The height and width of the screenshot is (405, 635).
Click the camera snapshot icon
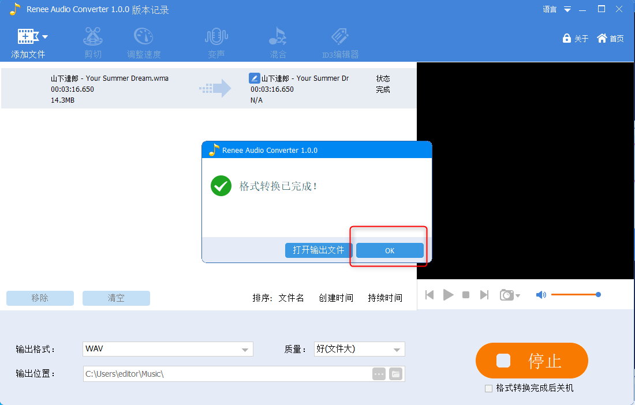507,295
